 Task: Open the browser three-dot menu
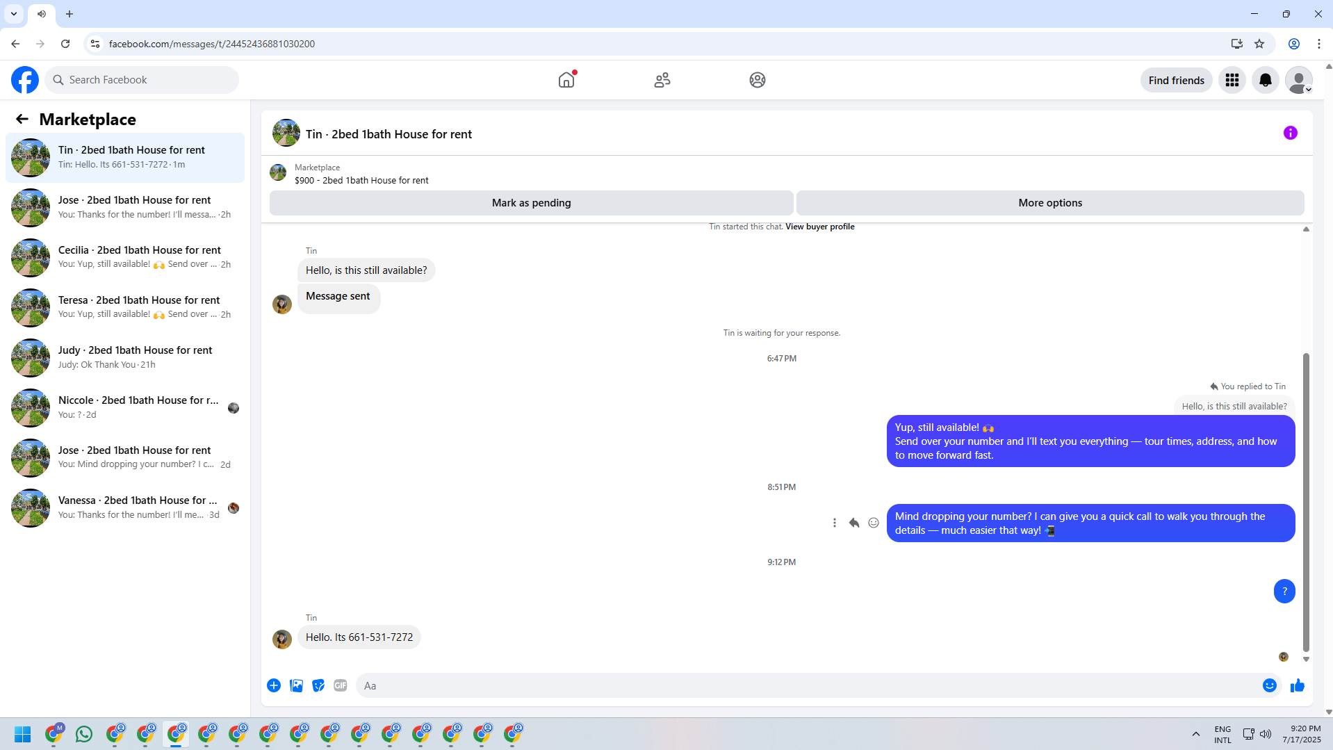tap(1319, 44)
